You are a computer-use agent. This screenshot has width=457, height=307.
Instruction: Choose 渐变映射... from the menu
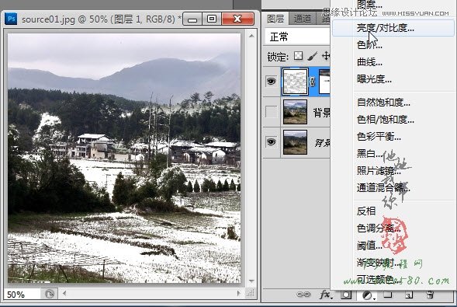[379, 263]
